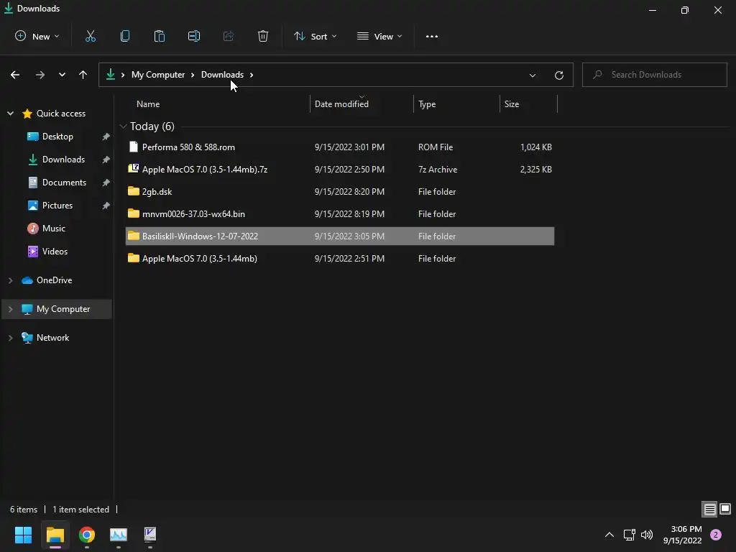Viewport: 736px width, 552px height.
Task: Open the clock showing 3:06 PM
Action: click(683, 535)
